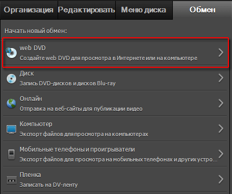Expand the Пленка option chevron
This screenshot has height=194, width=232.
click(x=221, y=180)
